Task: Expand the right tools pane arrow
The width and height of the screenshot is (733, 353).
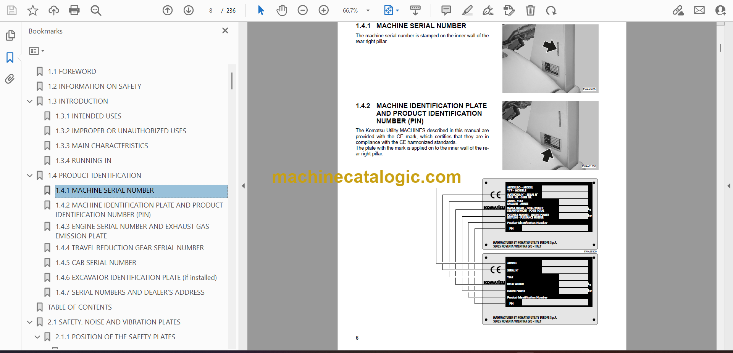Action: click(x=729, y=186)
